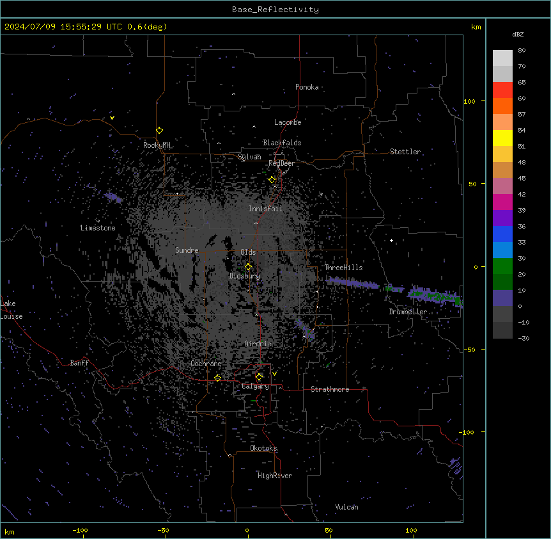Click the red 65 dBZ legend swatch
This screenshot has height=539, width=551.
[x=502, y=90]
